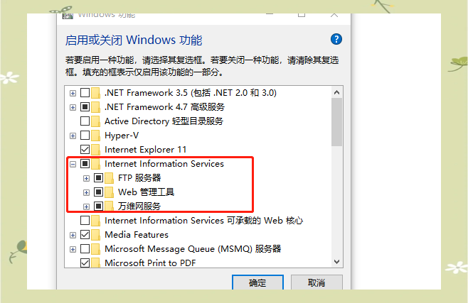
Task: Select the Web 管理工具 label
Action: tap(146, 192)
